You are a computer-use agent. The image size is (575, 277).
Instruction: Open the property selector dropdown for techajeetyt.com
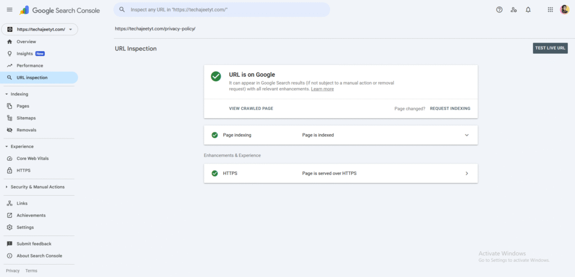coord(39,29)
